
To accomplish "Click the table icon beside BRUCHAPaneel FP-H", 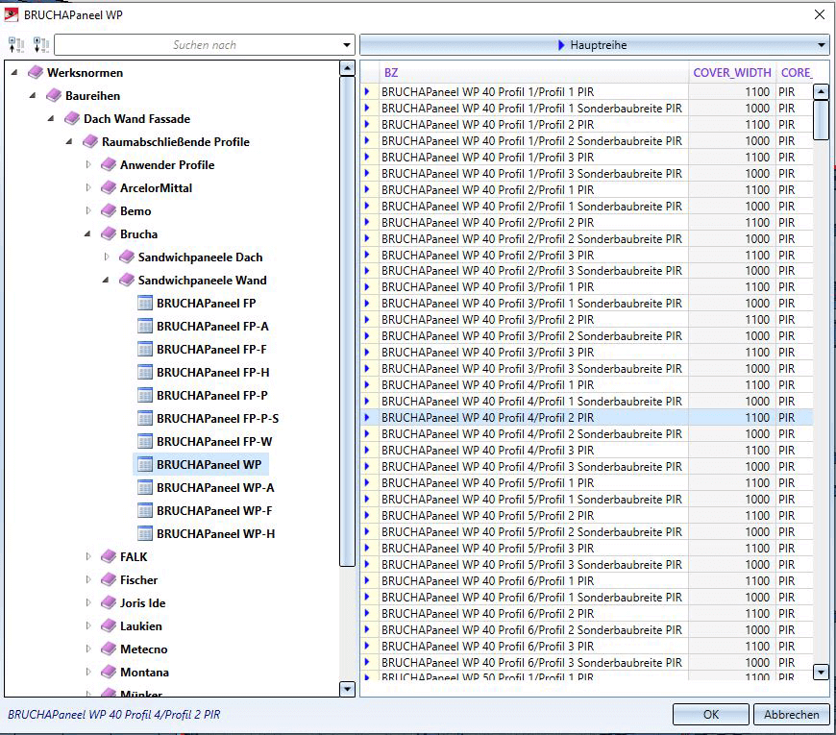I will pyautogui.click(x=145, y=372).
